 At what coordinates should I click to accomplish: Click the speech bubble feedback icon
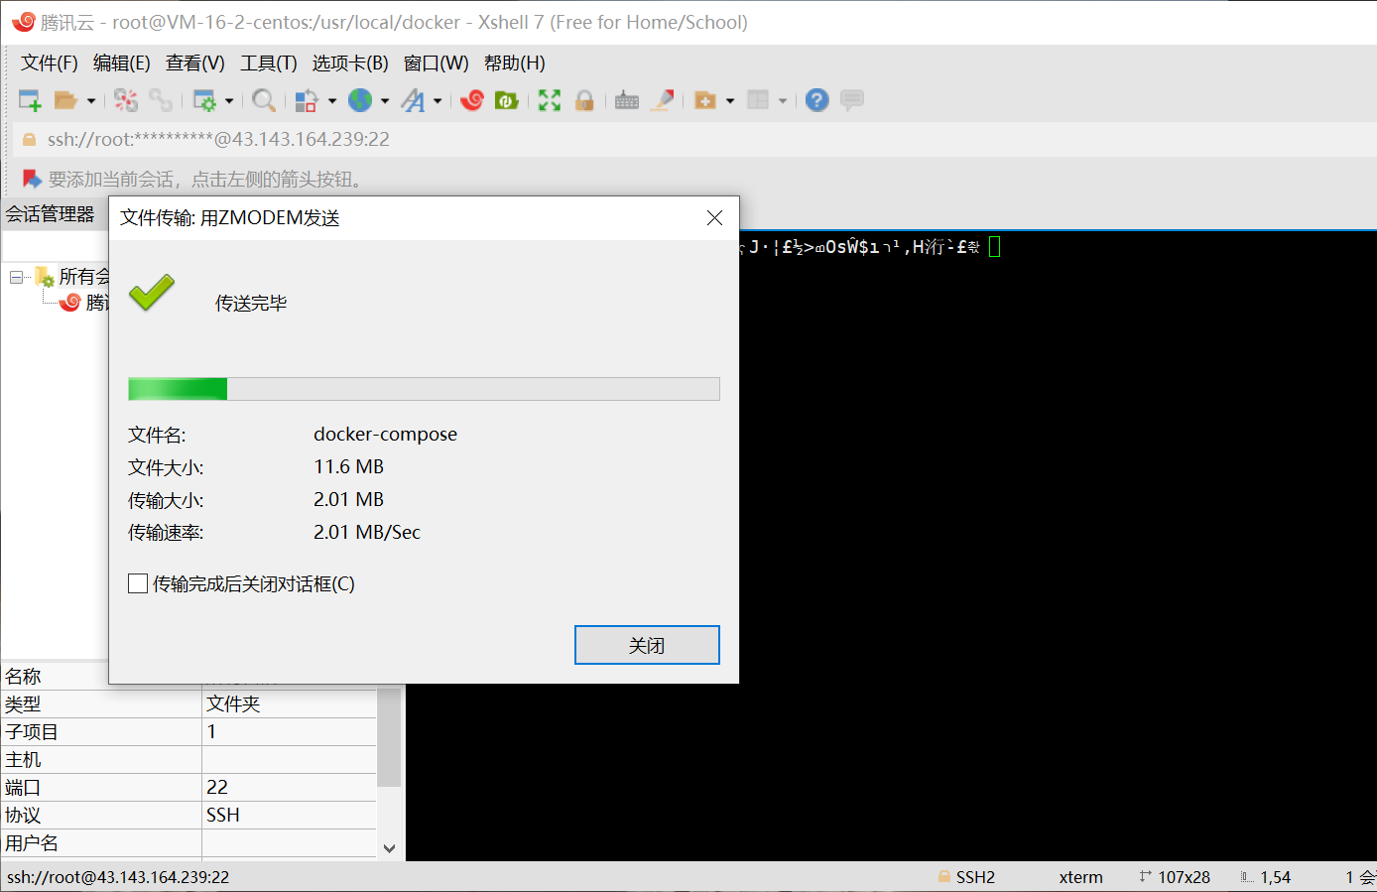pos(851,100)
